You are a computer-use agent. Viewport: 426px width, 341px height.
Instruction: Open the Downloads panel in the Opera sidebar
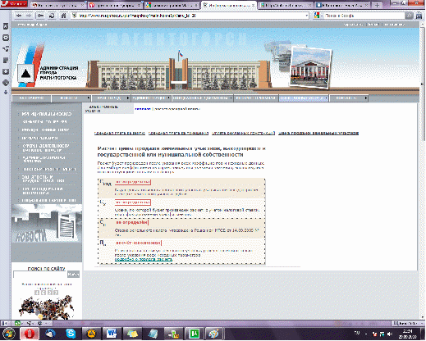click(x=6, y=71)
